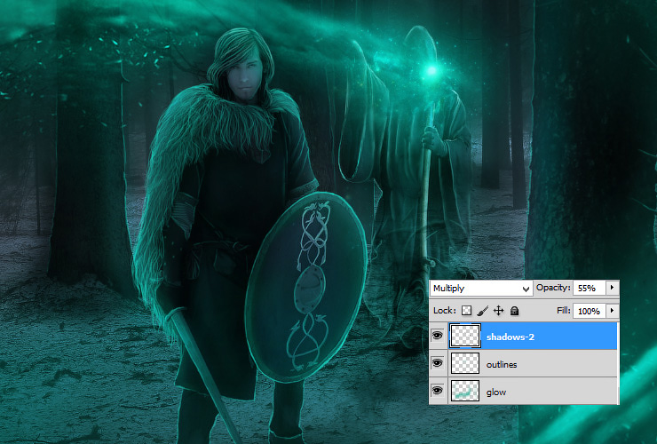Select the shadows-2 layer thumbnail
Viewport: 657px width, 444px height.
click(465, 336)
